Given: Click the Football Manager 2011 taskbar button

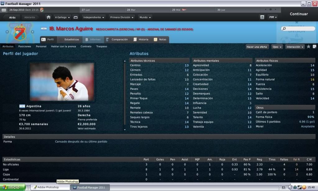Looking at the screenshot, I should click(90, 187).
